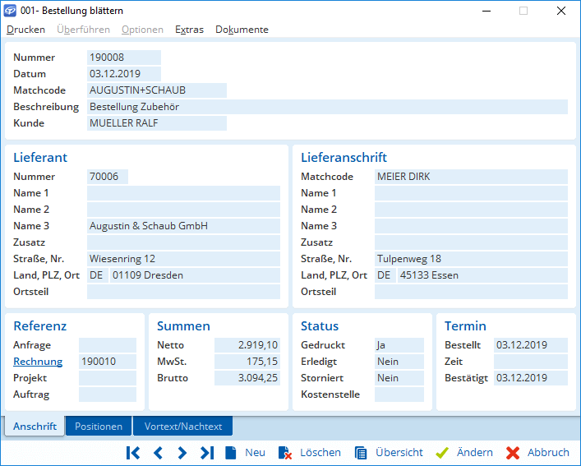Jump to the last record arrow

pos(207,453)
